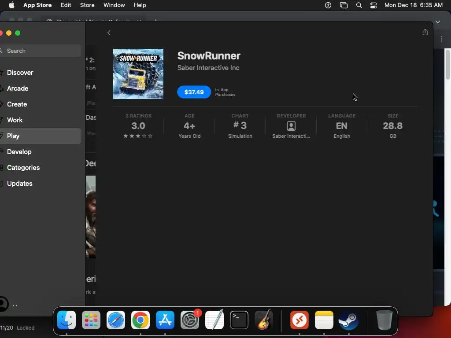Select Categories in the sidebar
This screenshot has width=451, height=338.
40,168
